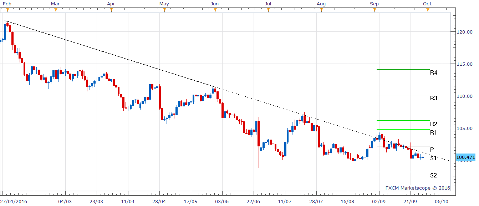Click the Jul month marker triangle
Viewport: 479px width, 206px height.
click(268, 10)
